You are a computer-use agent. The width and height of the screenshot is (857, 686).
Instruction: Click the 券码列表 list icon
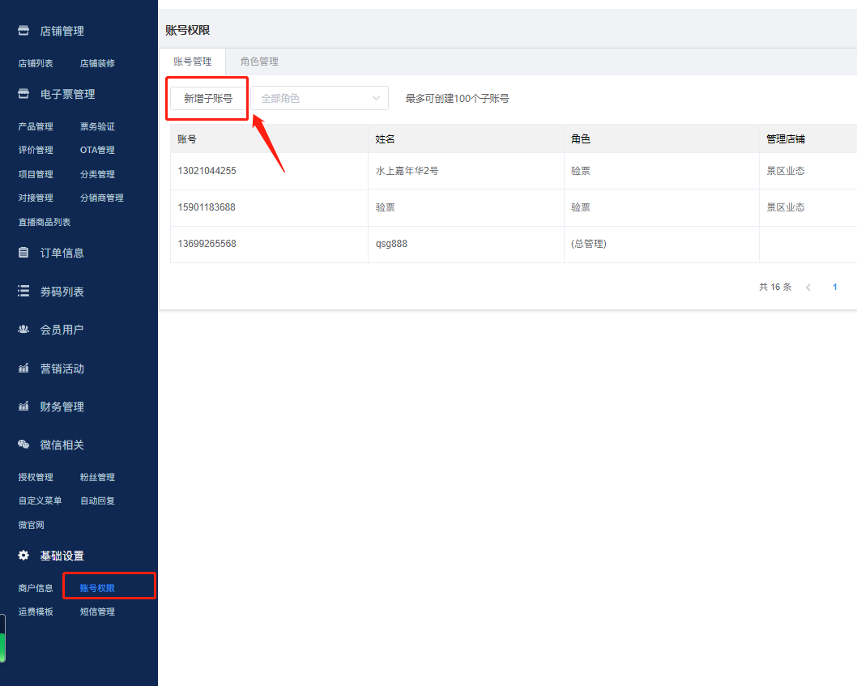pyautogui.click(x=23, y=292)
